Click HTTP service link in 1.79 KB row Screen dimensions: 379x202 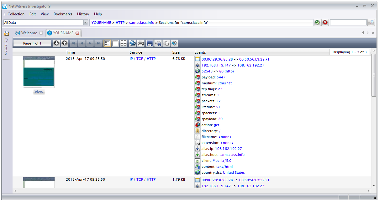tap(151, 180)
